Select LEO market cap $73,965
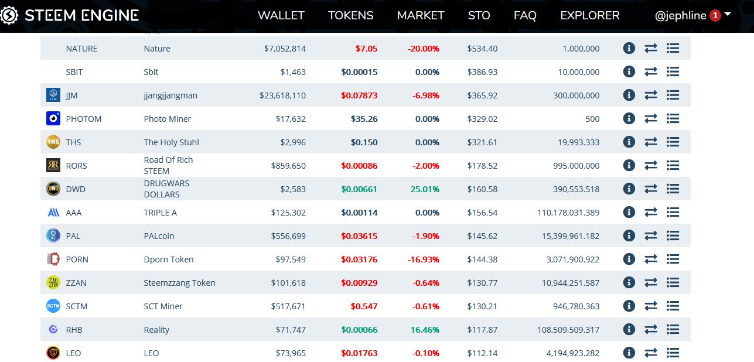 (x=291, y=353)
